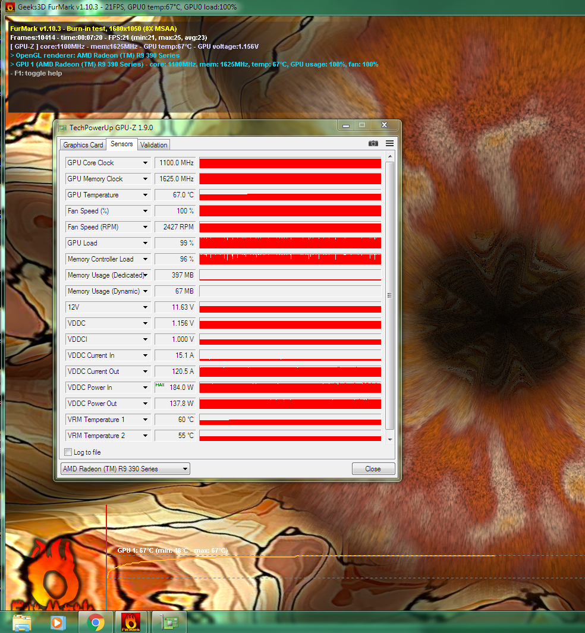Click the scrollbar down arrow in sensors list

pos(389,439)
